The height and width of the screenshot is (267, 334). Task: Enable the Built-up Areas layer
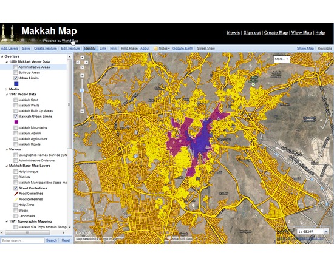pyautogui.click(x=16, y=73)
